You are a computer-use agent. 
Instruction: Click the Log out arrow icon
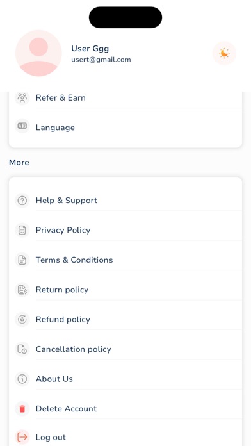click(x=22, y=437)
